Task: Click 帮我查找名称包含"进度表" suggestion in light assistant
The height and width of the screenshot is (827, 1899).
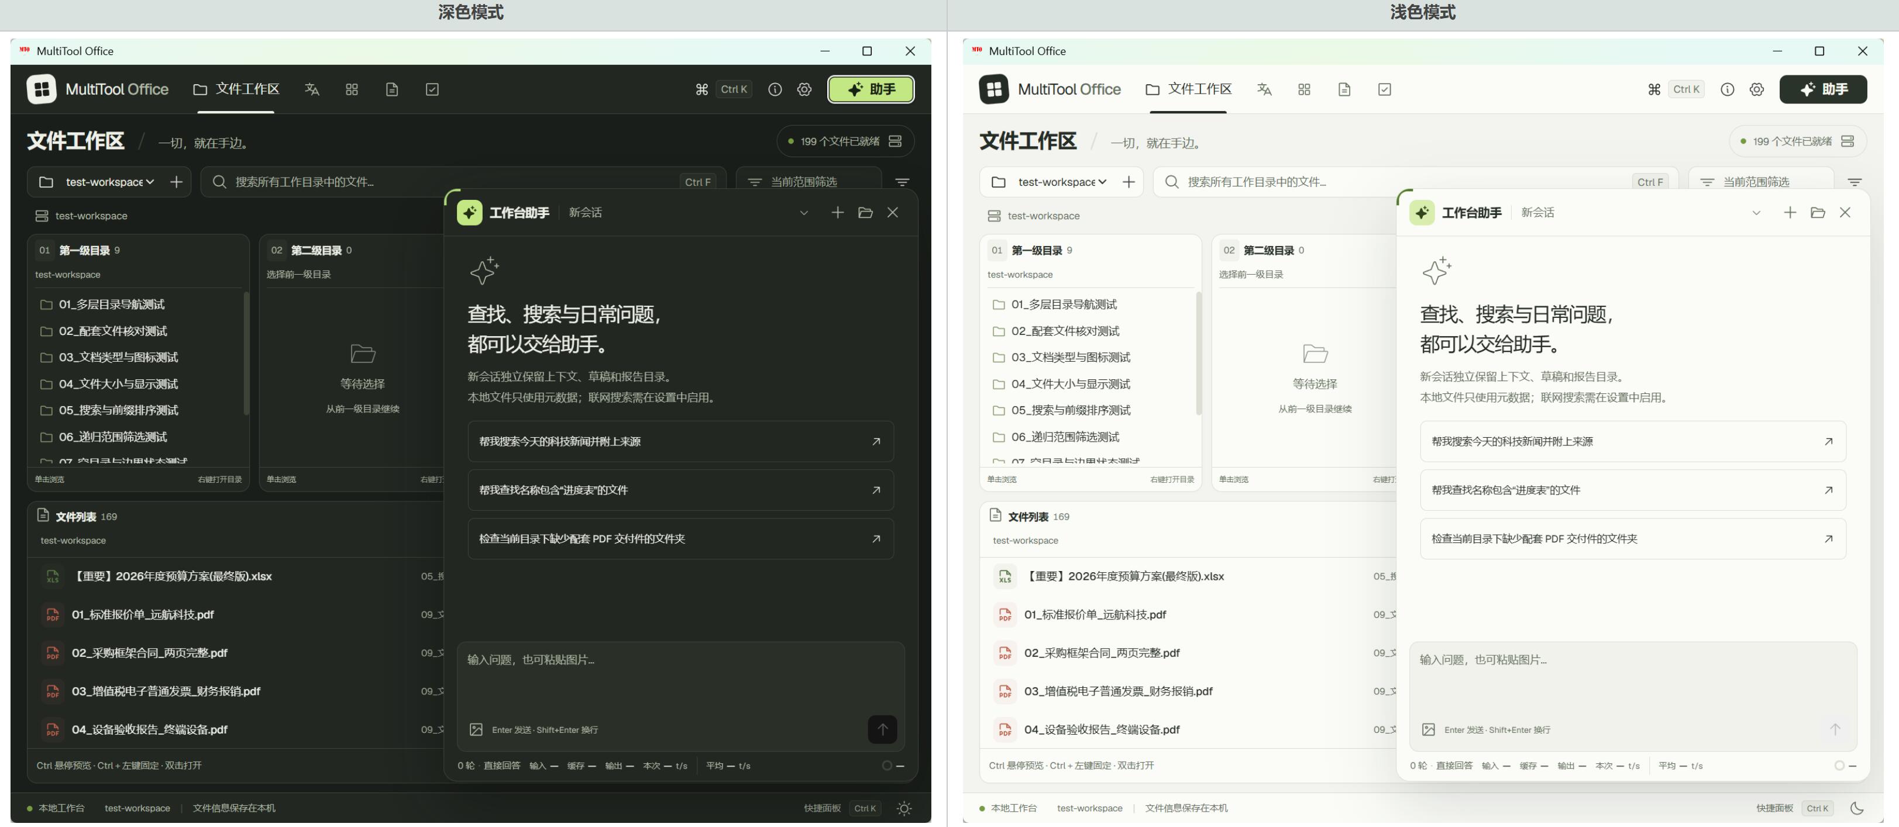Action: tap(1633, 490)
